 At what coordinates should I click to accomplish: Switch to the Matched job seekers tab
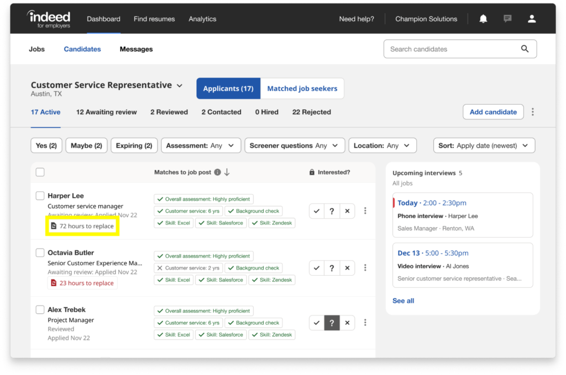(x=302, y=88)
